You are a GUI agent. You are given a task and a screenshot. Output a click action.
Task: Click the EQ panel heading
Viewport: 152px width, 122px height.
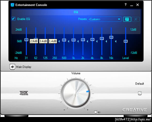click(76, 12)
